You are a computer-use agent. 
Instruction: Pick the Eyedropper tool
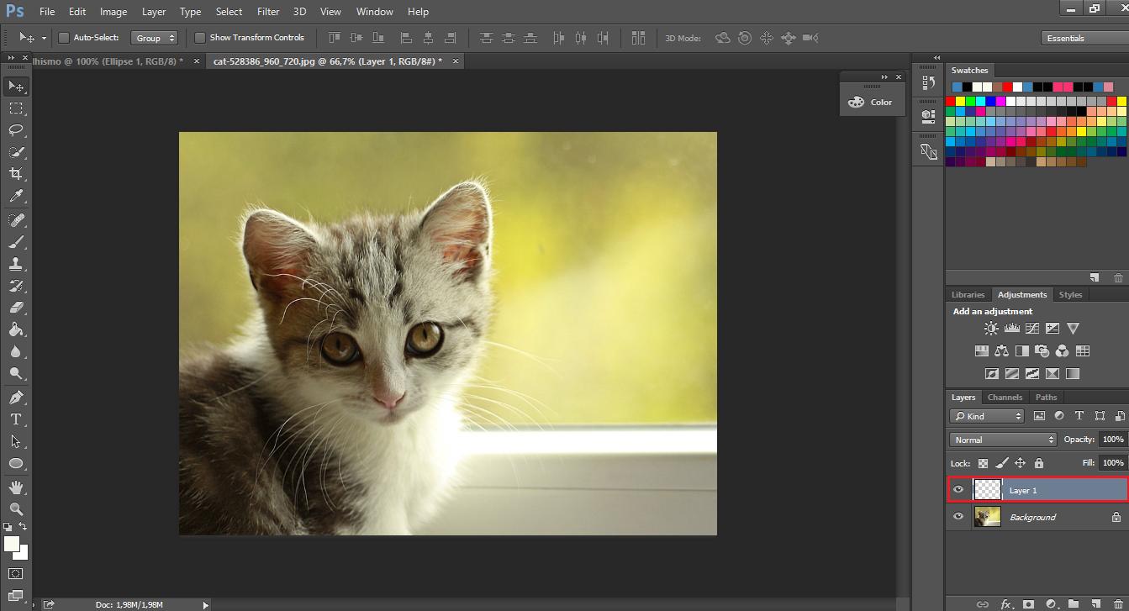coord(16,196)
